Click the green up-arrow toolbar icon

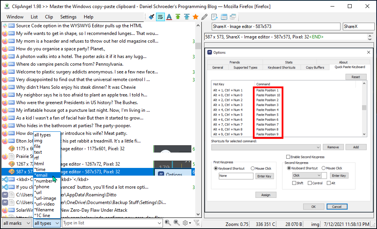pos(178,17)
